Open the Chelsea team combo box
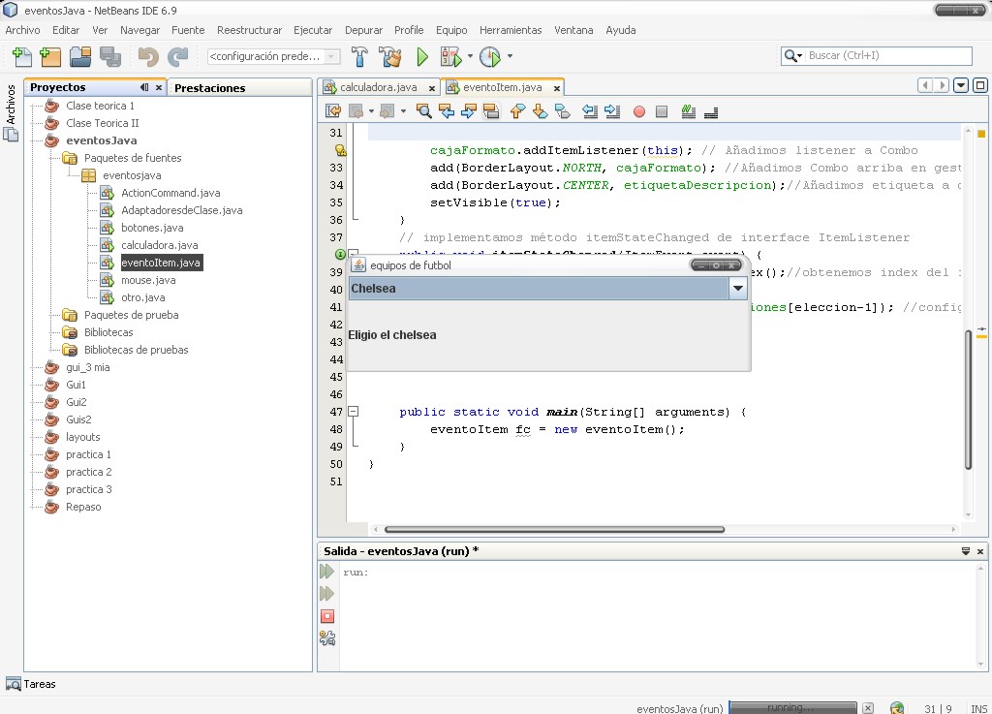Viewport: 992px width, 714px height. pyautogui.click(x=737, y=289)
